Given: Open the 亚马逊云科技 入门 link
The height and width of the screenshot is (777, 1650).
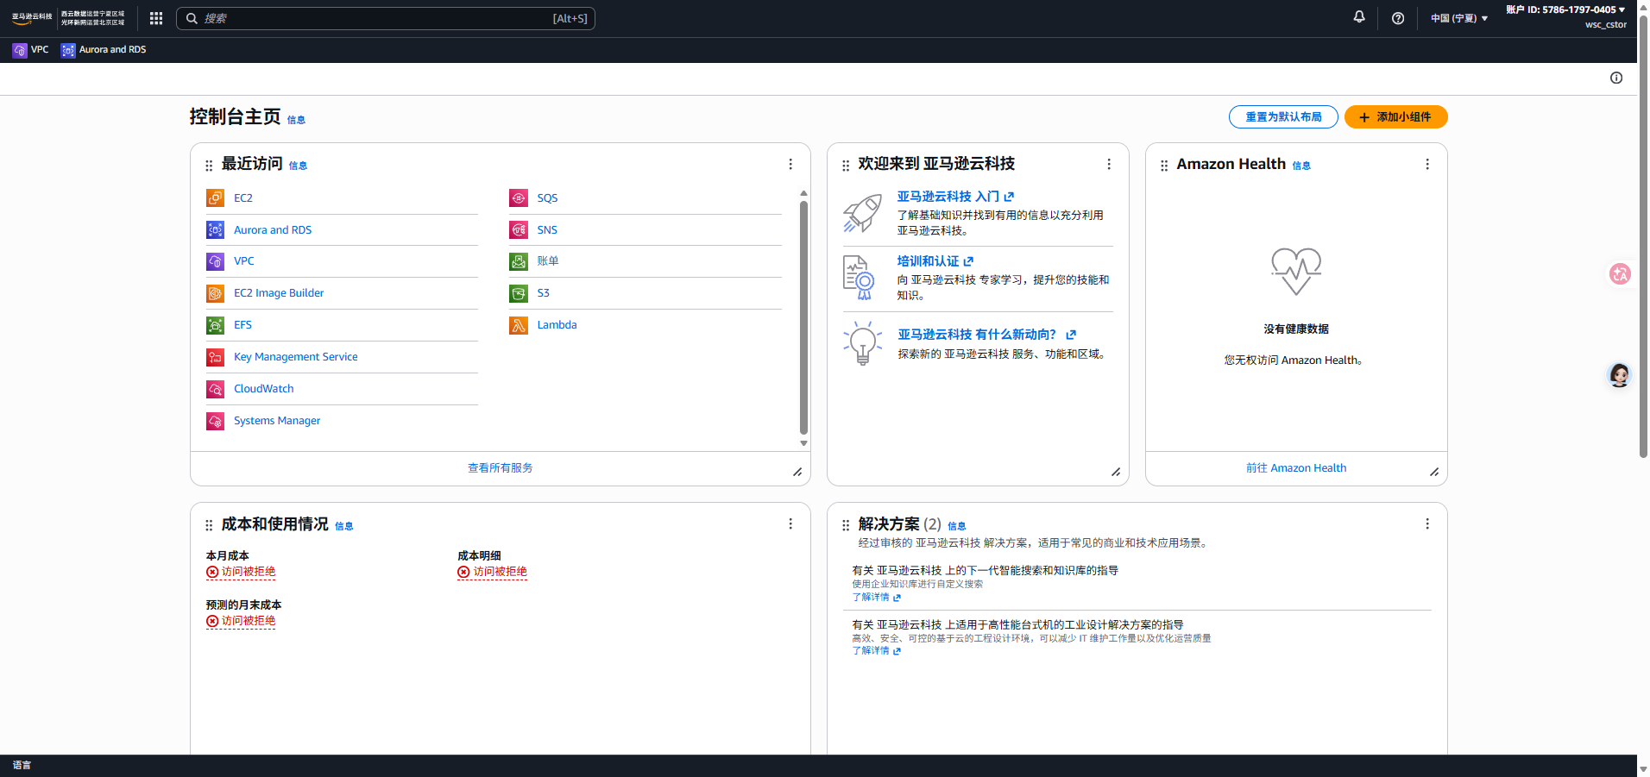Looking at the screenshot, I should 955,197.
